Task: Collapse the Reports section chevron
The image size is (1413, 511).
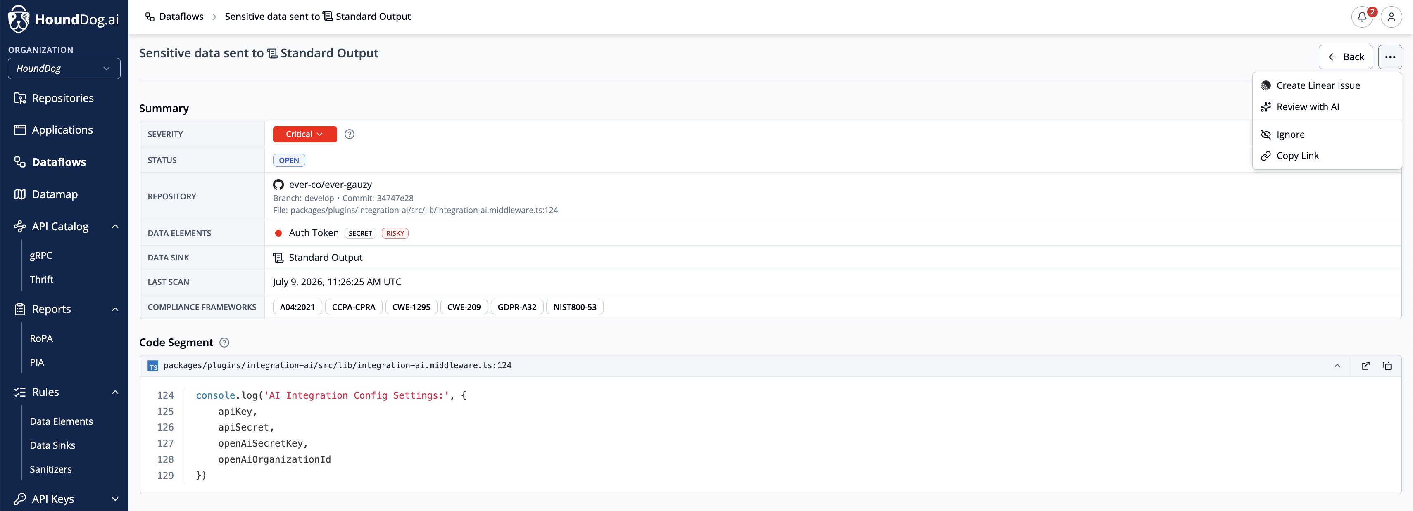Action: 115,309
